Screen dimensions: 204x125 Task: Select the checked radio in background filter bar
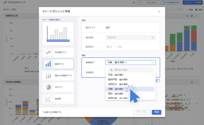click(196, 10)
